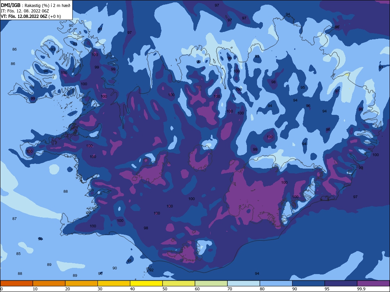Click the legend scale label '70'
390x292 pixels.
(230, 289)
